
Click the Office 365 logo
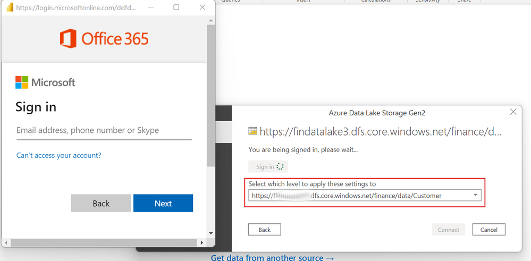tap(104, 39)
